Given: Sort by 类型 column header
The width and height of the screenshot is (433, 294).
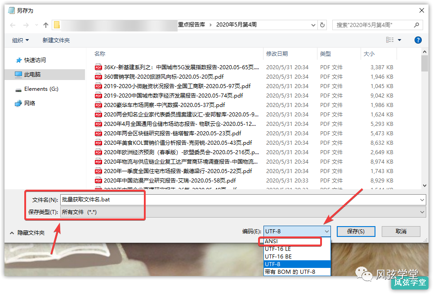Looking at the screenshot, I should coord(325,54).
